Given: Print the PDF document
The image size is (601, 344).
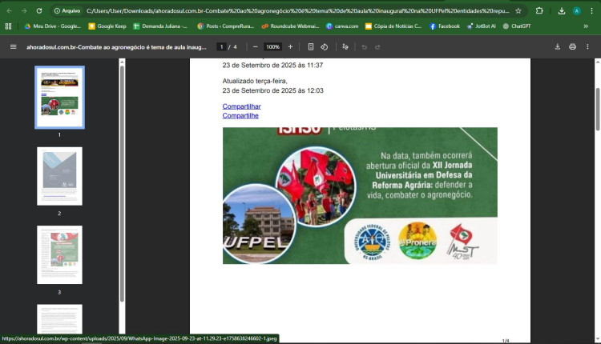Looking at the screenshot, I should pyautogui.click(x=572, y=47).
